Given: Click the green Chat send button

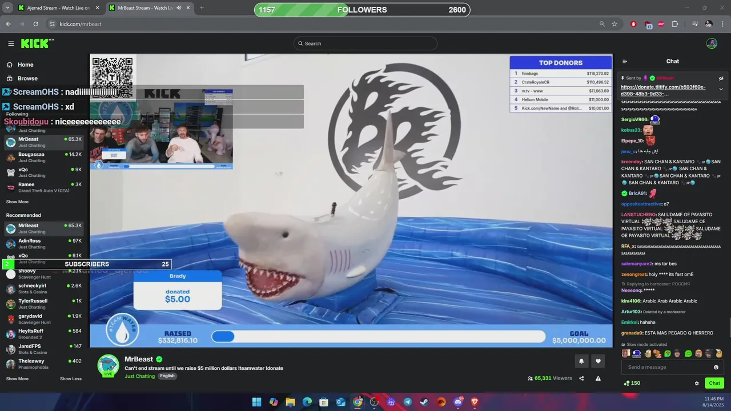Looking at the screenshot, I should [x=714, y=383].
